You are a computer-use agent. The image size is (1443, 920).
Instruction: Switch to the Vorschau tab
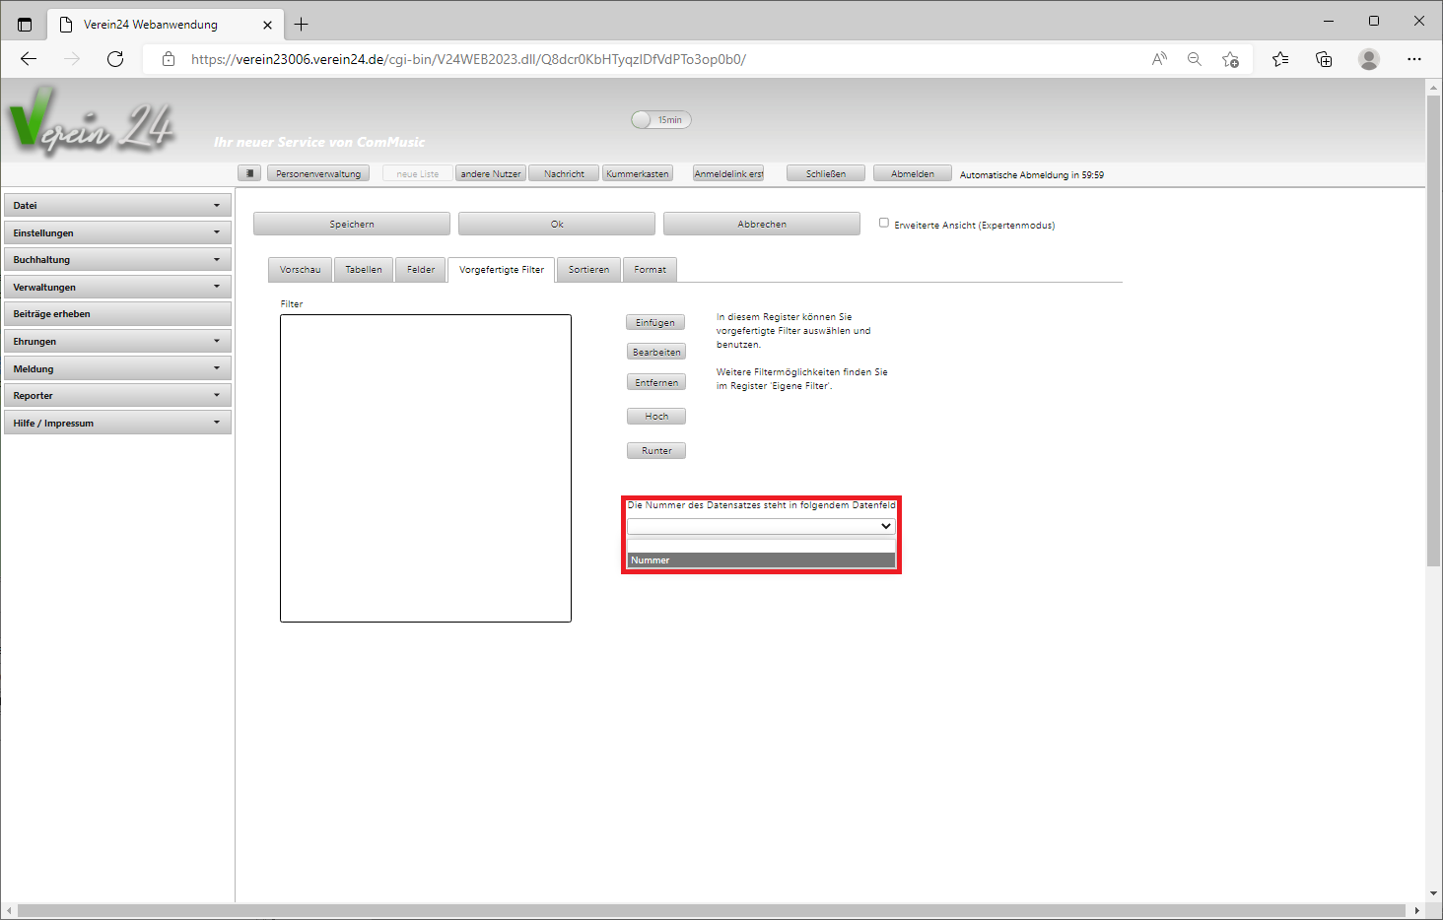pos(300,270)
